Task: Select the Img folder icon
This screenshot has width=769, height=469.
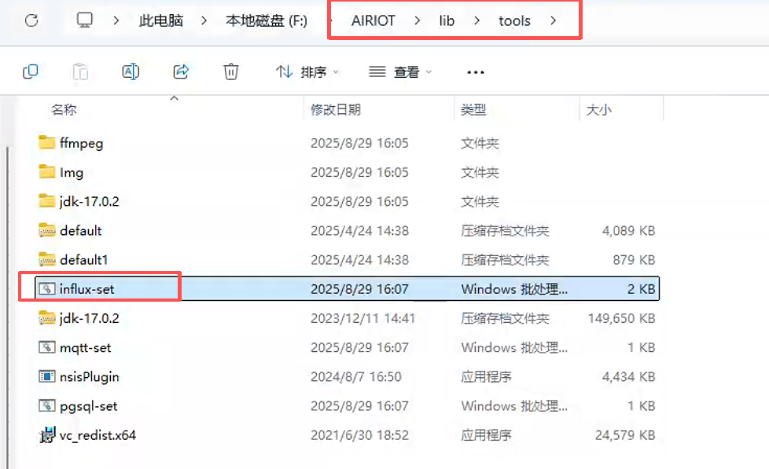Action: point(46,172)
